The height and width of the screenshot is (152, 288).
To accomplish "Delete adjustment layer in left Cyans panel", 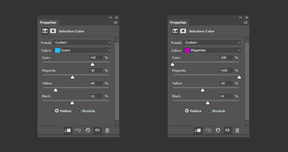I will 107,130.
